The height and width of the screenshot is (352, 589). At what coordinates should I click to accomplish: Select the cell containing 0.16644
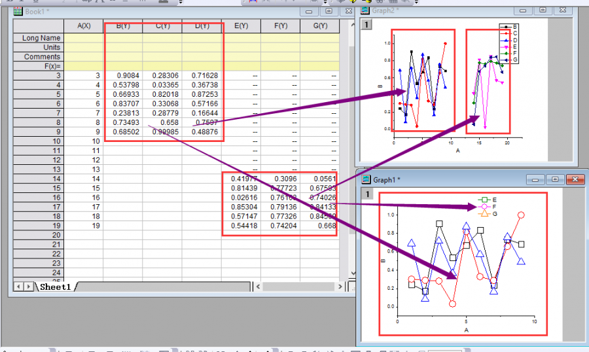click(202, 113)
